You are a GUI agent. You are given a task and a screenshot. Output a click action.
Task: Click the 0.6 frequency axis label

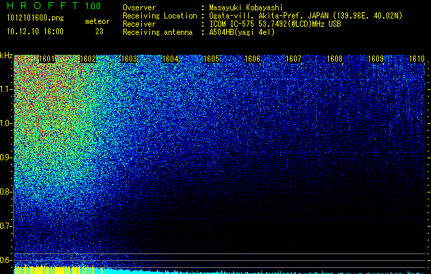coord(6,260)
